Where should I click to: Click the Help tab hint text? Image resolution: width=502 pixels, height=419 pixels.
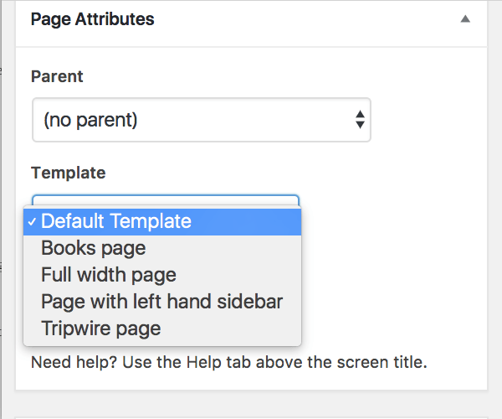coord(276,364)
